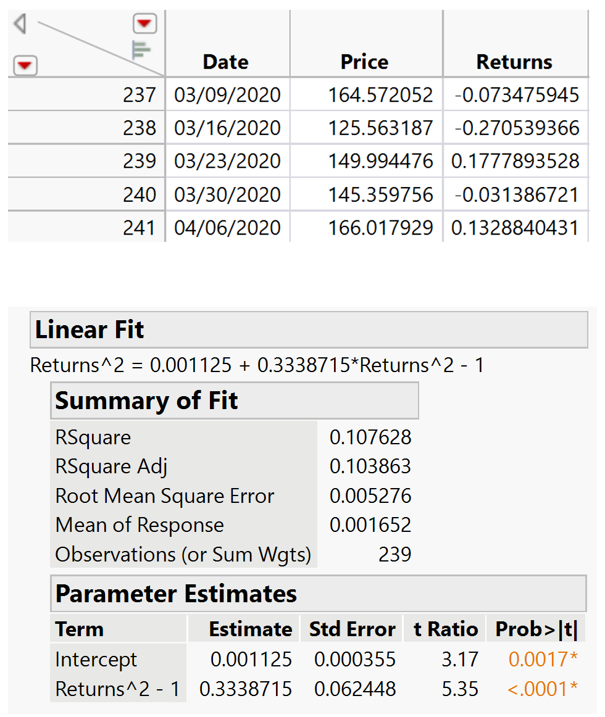Click the Prob>|t| column header
Viewport: 605px width, 717px height.
click(x=536, y=629)
